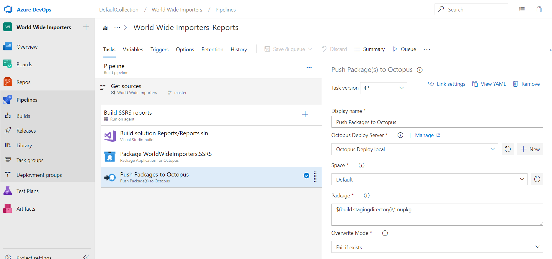This screenshot has width=552, height=259.
Task: Expand the Task version dropdown
Action: click(383, 88)
